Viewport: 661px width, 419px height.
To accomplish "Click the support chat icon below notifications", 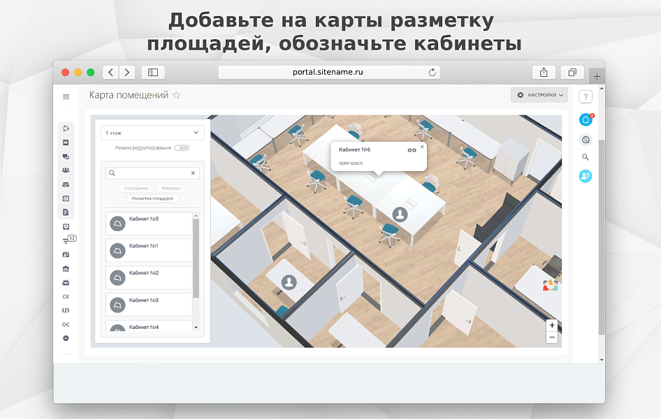I will click(586, 139).
